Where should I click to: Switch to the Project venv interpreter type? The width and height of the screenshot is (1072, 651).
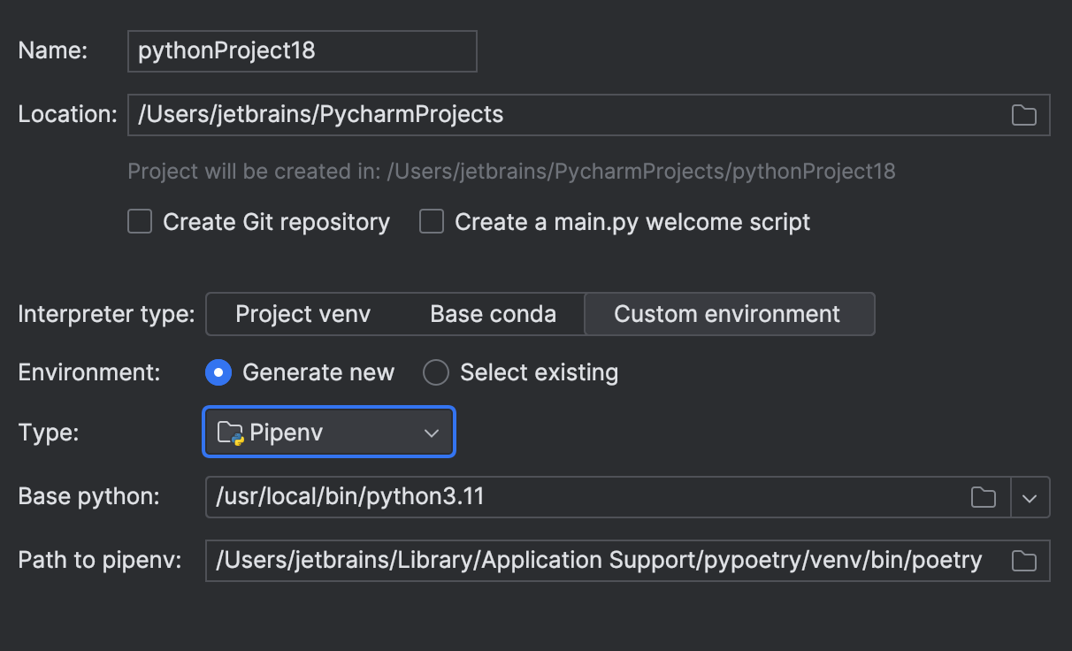tap(302, 313)
